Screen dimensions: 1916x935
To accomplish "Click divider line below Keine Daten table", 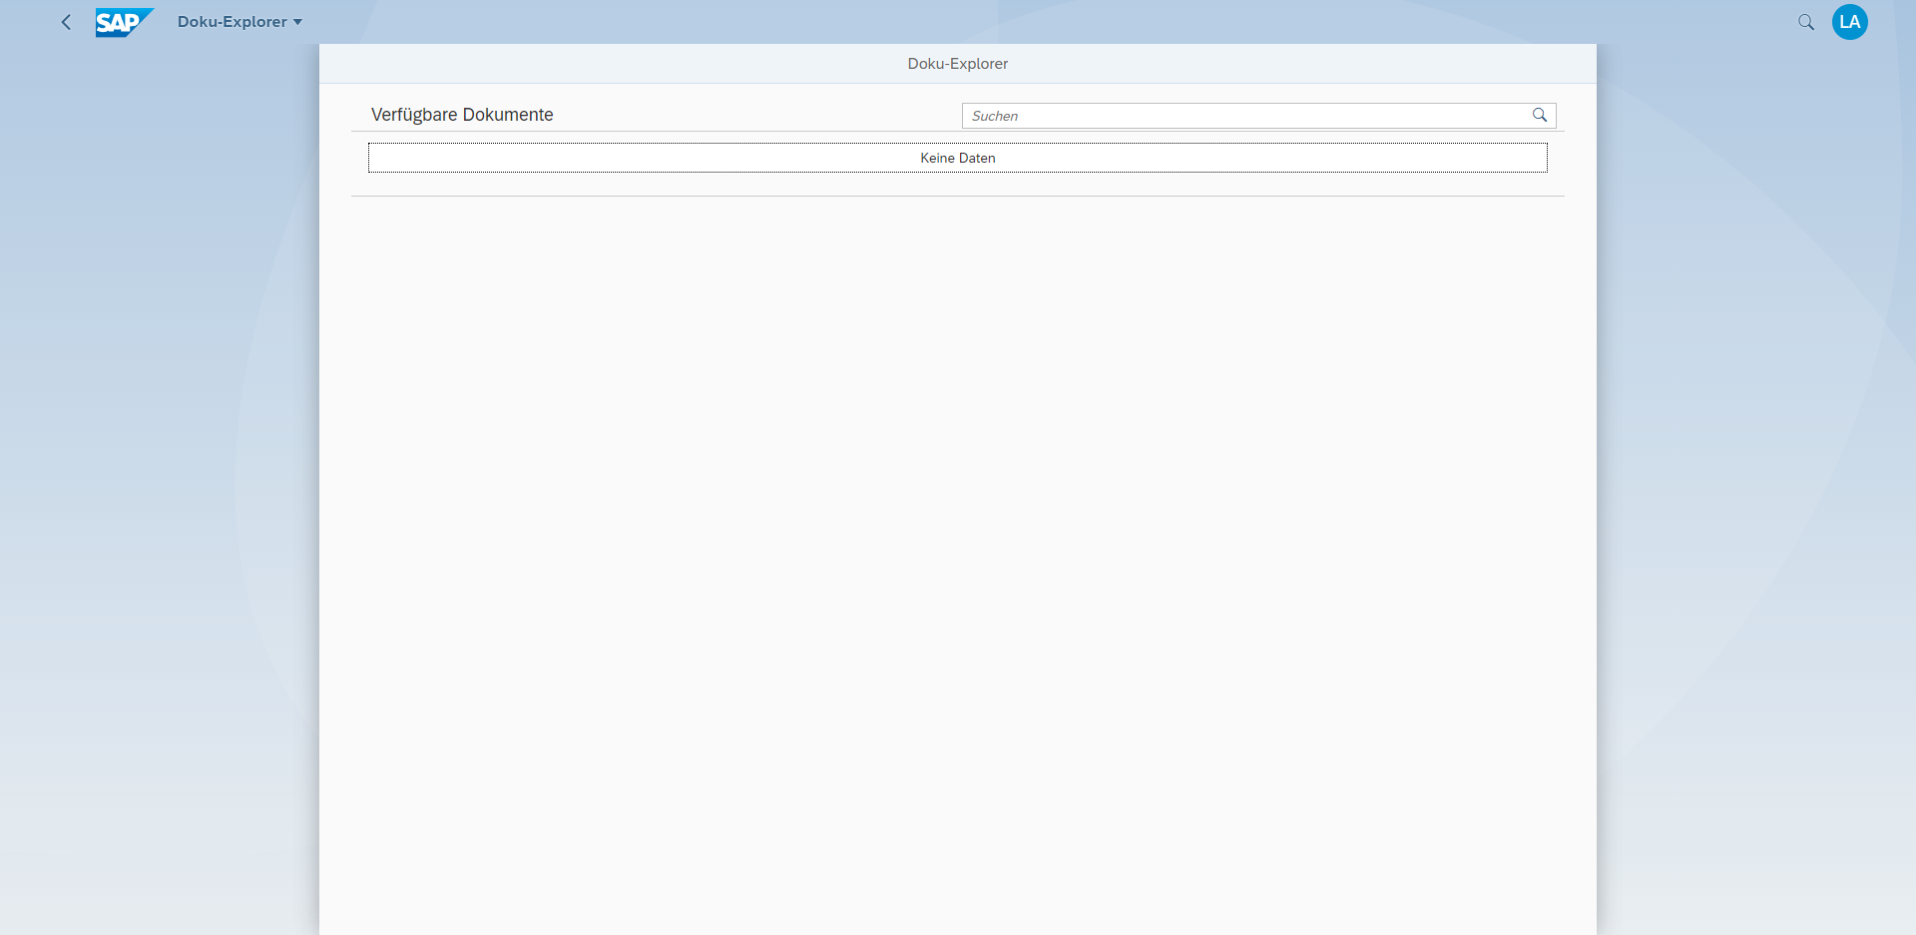I will [958, 196].
